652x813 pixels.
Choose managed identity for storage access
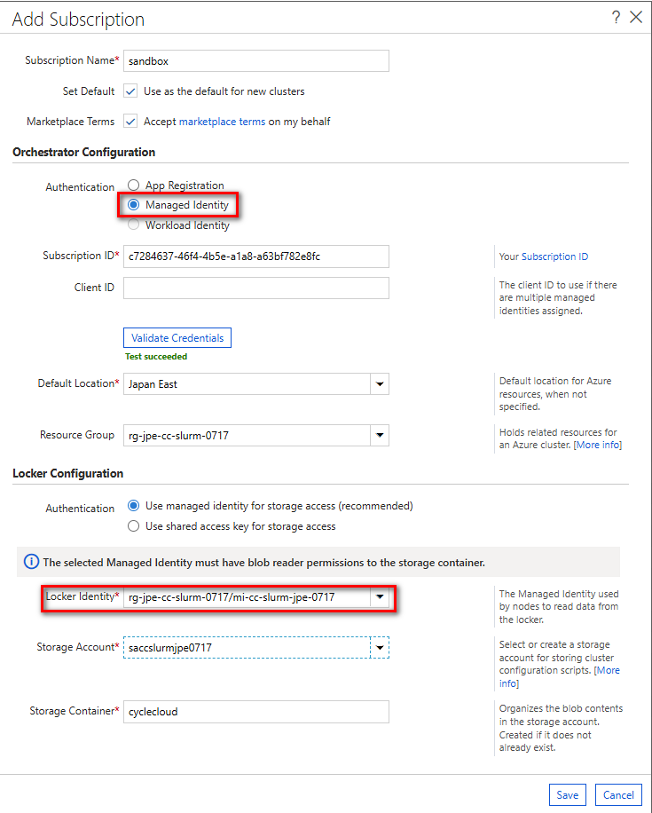134,506
